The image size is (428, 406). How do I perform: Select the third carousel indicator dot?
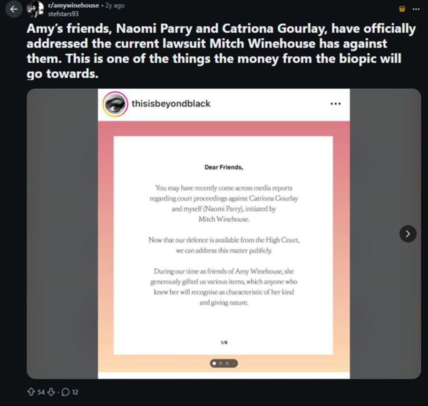[x=227, y=364]
